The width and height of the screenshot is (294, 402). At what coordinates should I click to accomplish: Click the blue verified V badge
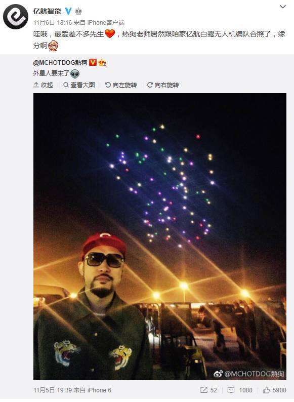click(x=68, y=11)
